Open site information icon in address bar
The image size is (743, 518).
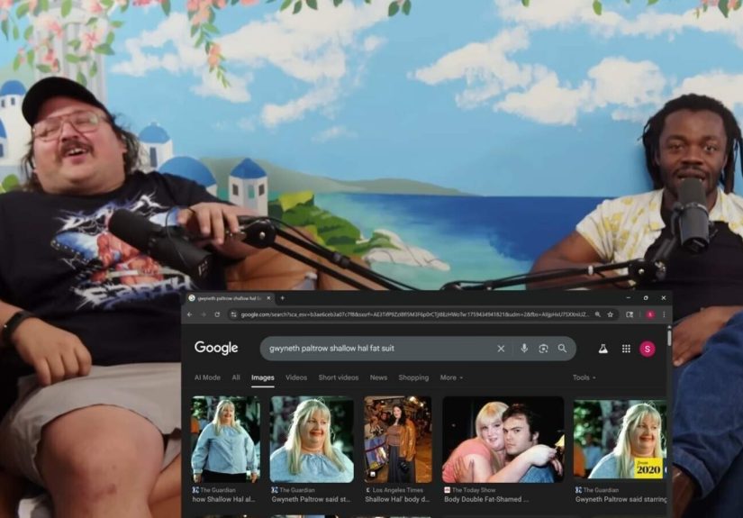pos(233,314)
